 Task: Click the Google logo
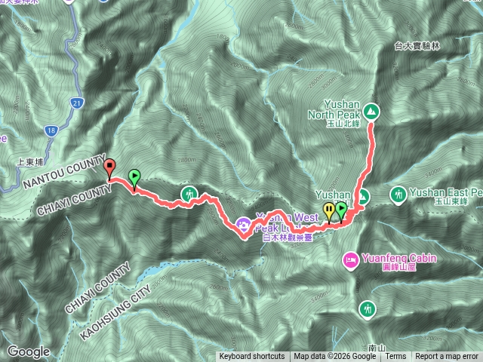pyautogui.click(x=29, y=351)
